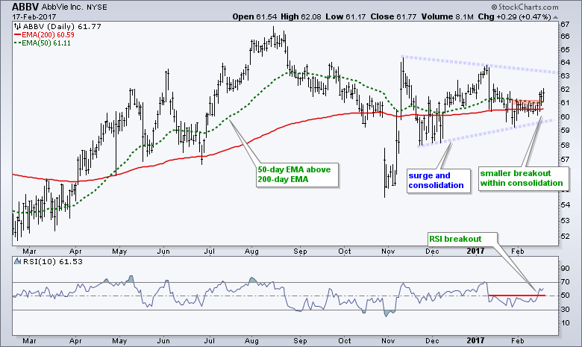The width and height of the screenshot is (582, 347).
Task: Click the Apr label below the RSI panel
Action: [75, 341]
